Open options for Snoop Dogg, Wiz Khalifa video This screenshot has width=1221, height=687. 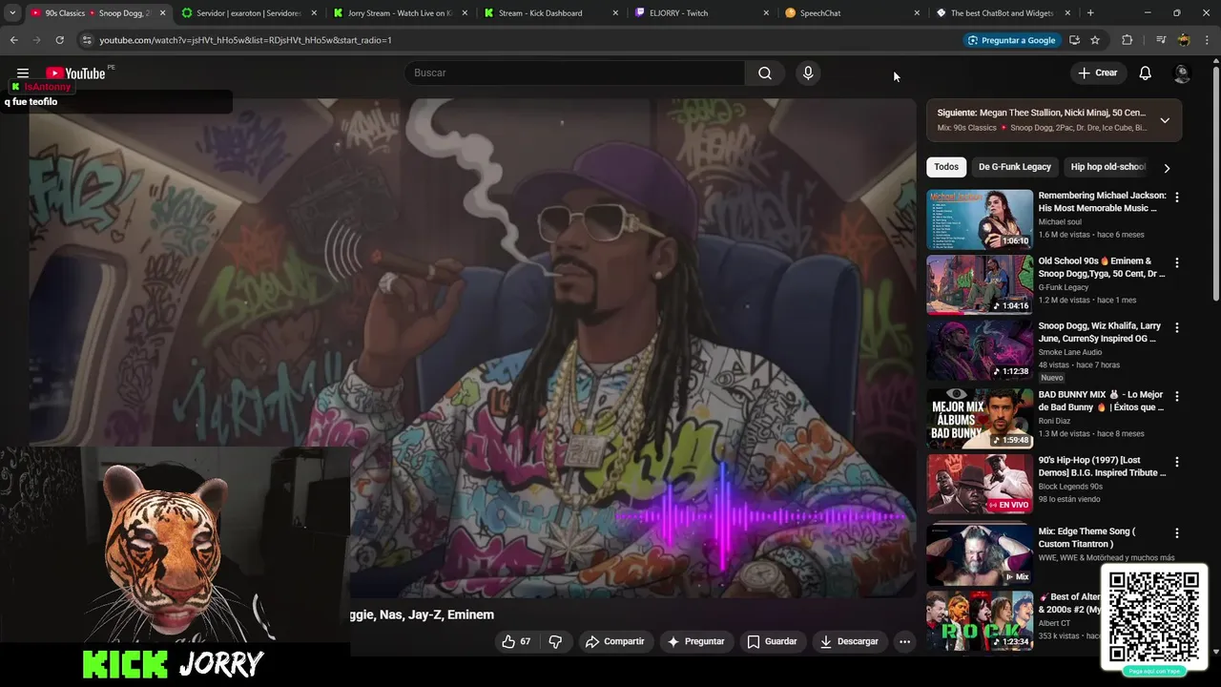(x=1176, y=327)
